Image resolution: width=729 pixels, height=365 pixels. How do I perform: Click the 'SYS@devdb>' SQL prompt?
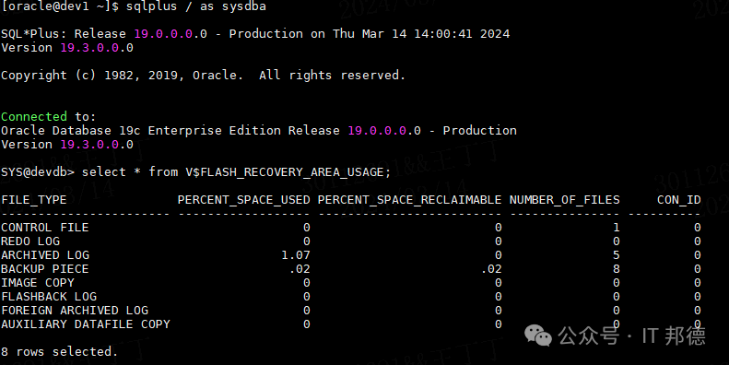pos(38,172)
